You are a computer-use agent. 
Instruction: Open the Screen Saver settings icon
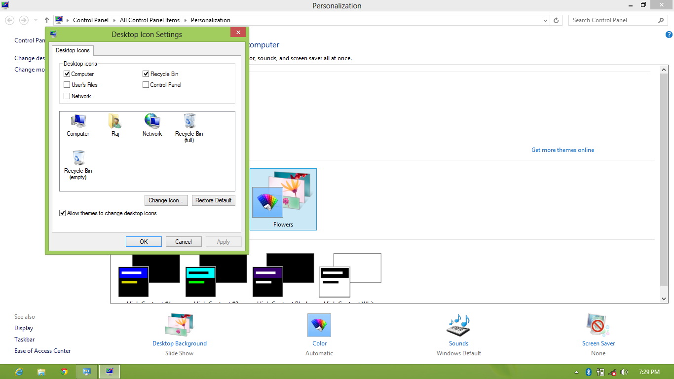pos(598,325)
